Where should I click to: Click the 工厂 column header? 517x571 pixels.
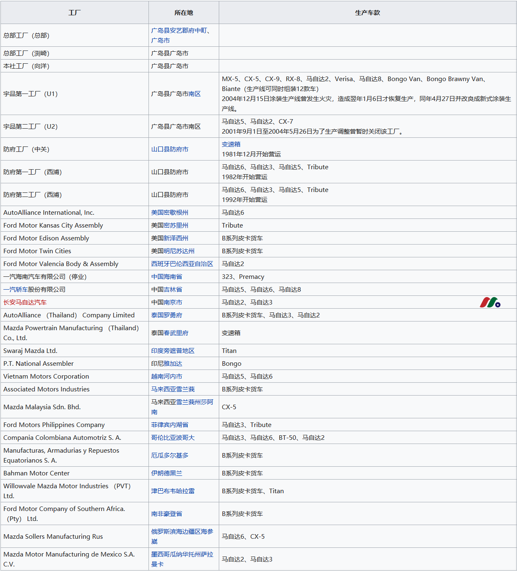(74, 12)
